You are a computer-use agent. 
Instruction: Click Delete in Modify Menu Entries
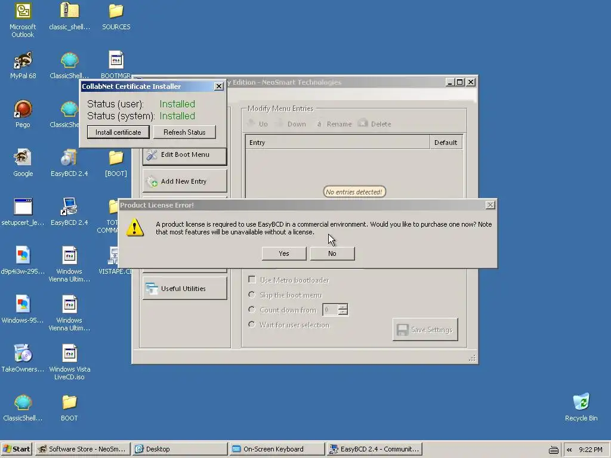[x=375, y=124]
